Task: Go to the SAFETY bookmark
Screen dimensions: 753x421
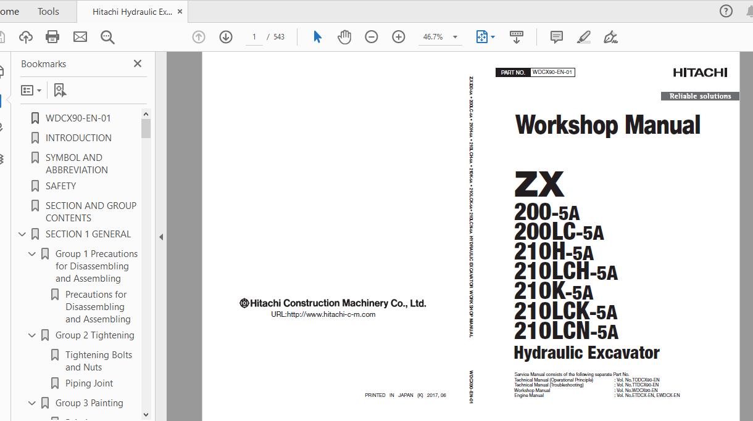Action: point(60,186)
